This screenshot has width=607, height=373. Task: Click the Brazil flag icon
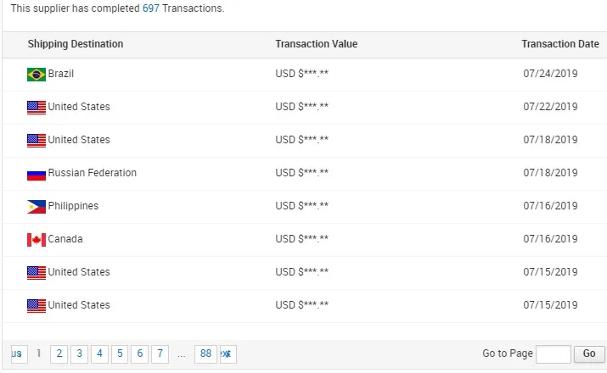pyautogui.click(x=37, y=75)
